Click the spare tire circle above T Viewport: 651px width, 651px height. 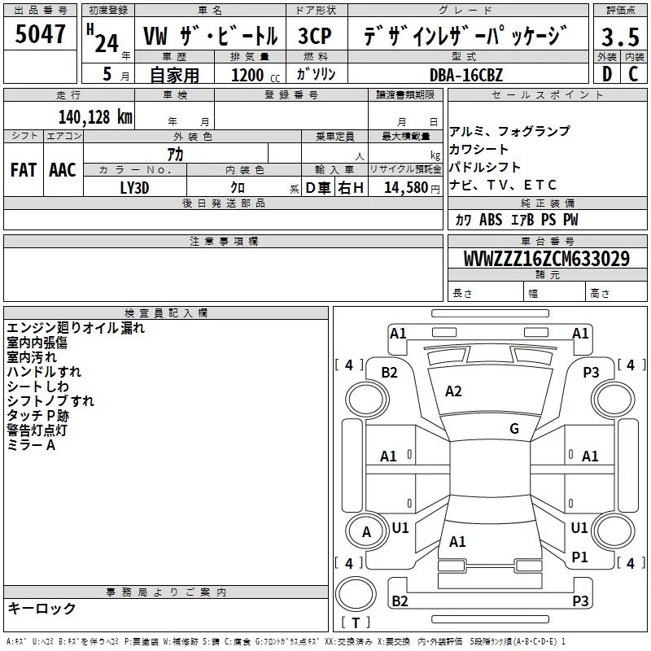[356, 594]
